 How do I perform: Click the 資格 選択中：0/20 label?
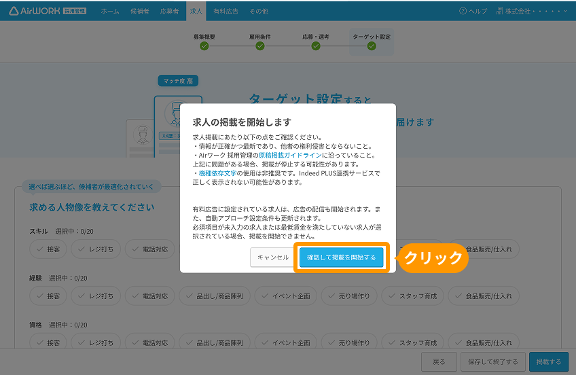58,325
